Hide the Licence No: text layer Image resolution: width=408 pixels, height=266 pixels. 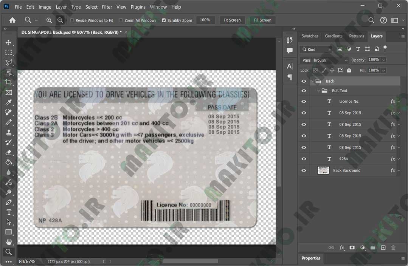click(304, 101)
